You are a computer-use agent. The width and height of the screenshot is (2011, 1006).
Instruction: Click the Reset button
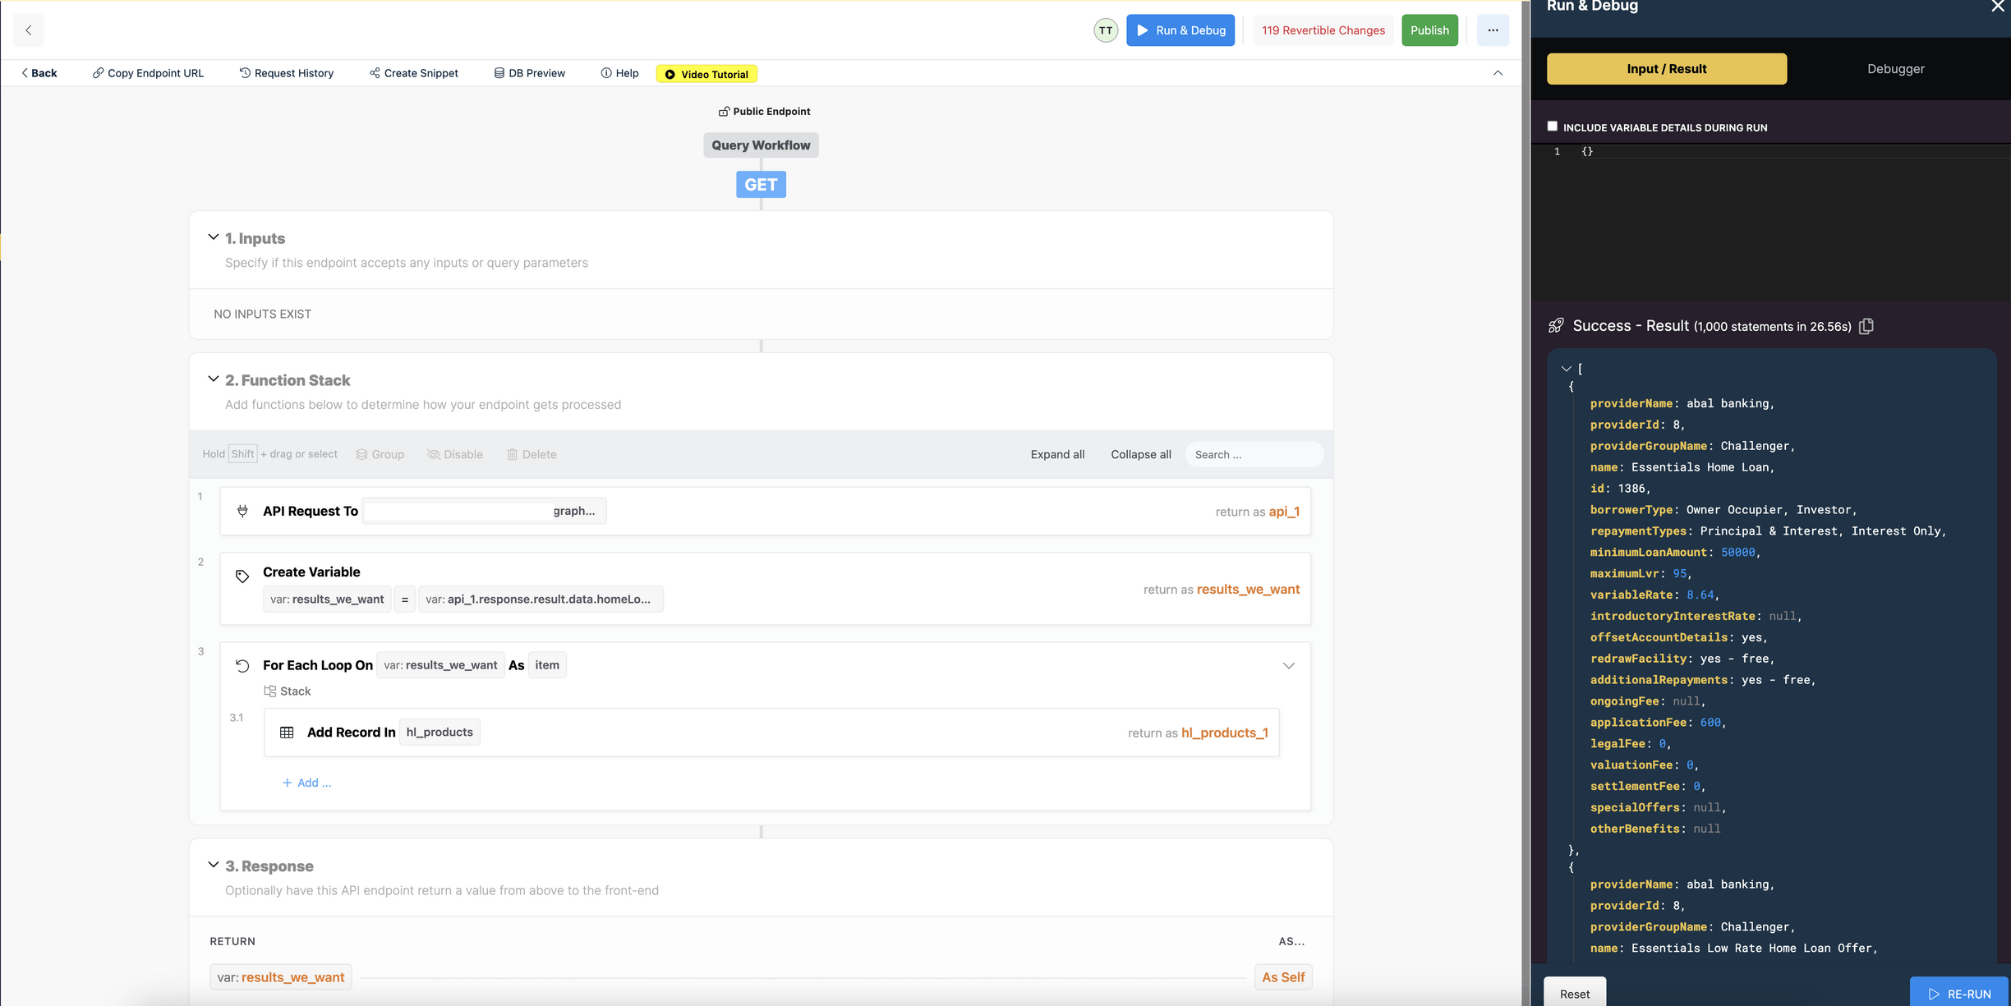[1575, 992]
